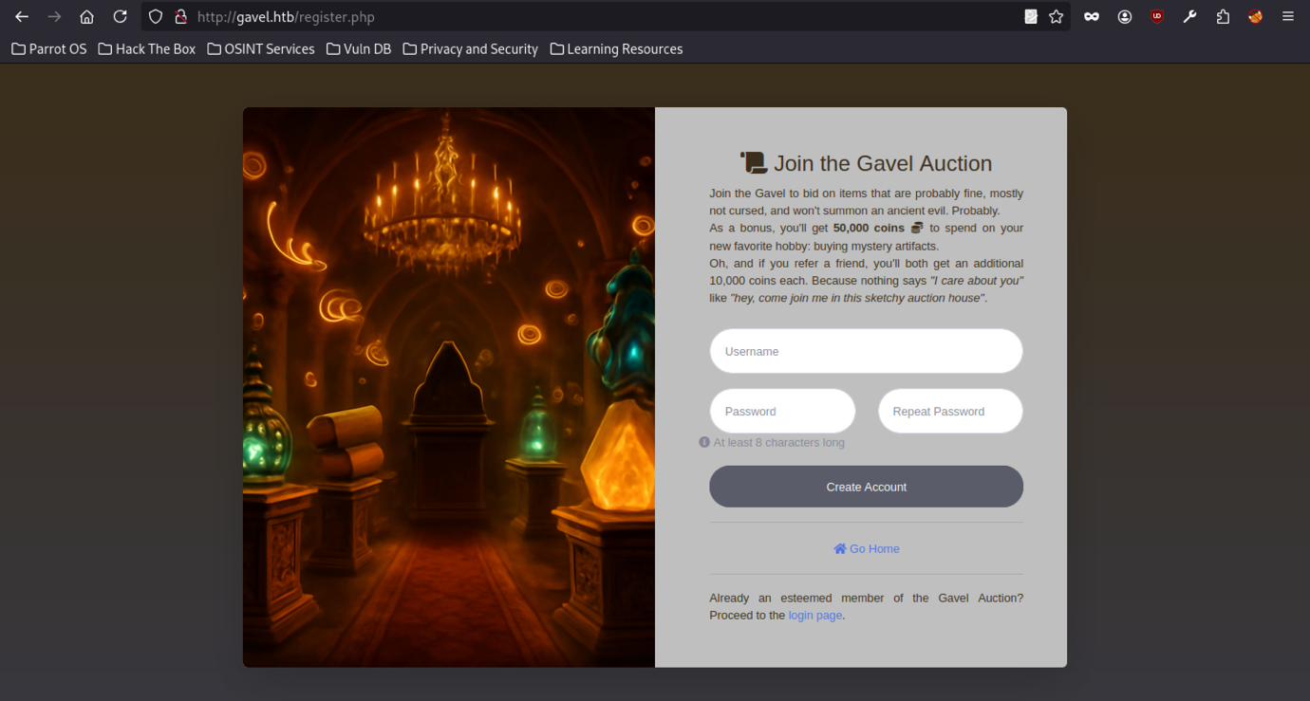
Task: Open the Vuln DB bookmarks folder
Action: click(x=358, y=49)
